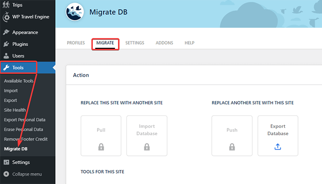Click the Settings sidebar icon
Viewport: 322px width, 184px height.
[6, 162]
